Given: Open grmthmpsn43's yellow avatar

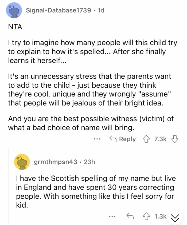Looking at the screenshot, I should point(22,162).
